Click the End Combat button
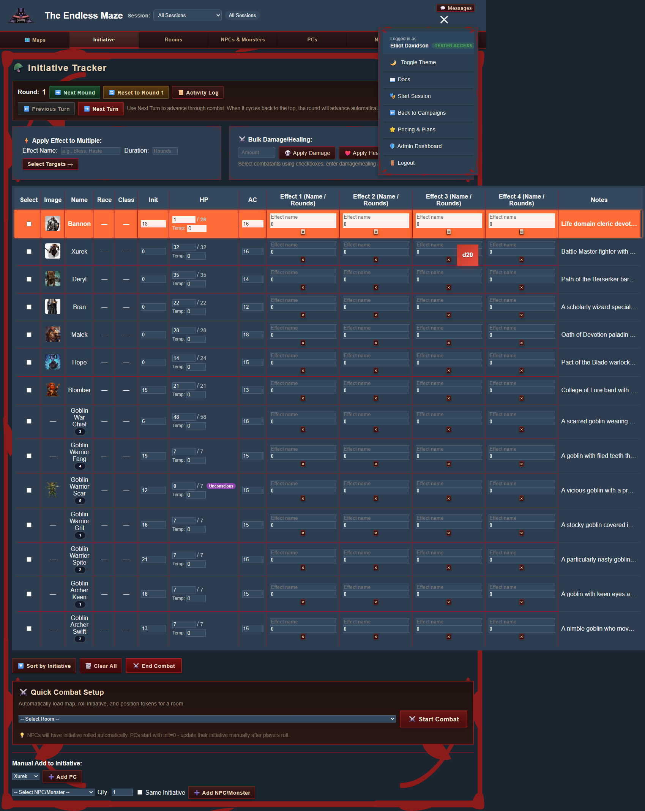This screenshot has height=811, width=645. point(153,666)
